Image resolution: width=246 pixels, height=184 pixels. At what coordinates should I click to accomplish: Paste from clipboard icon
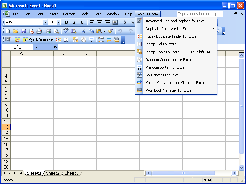pos(99,31)
